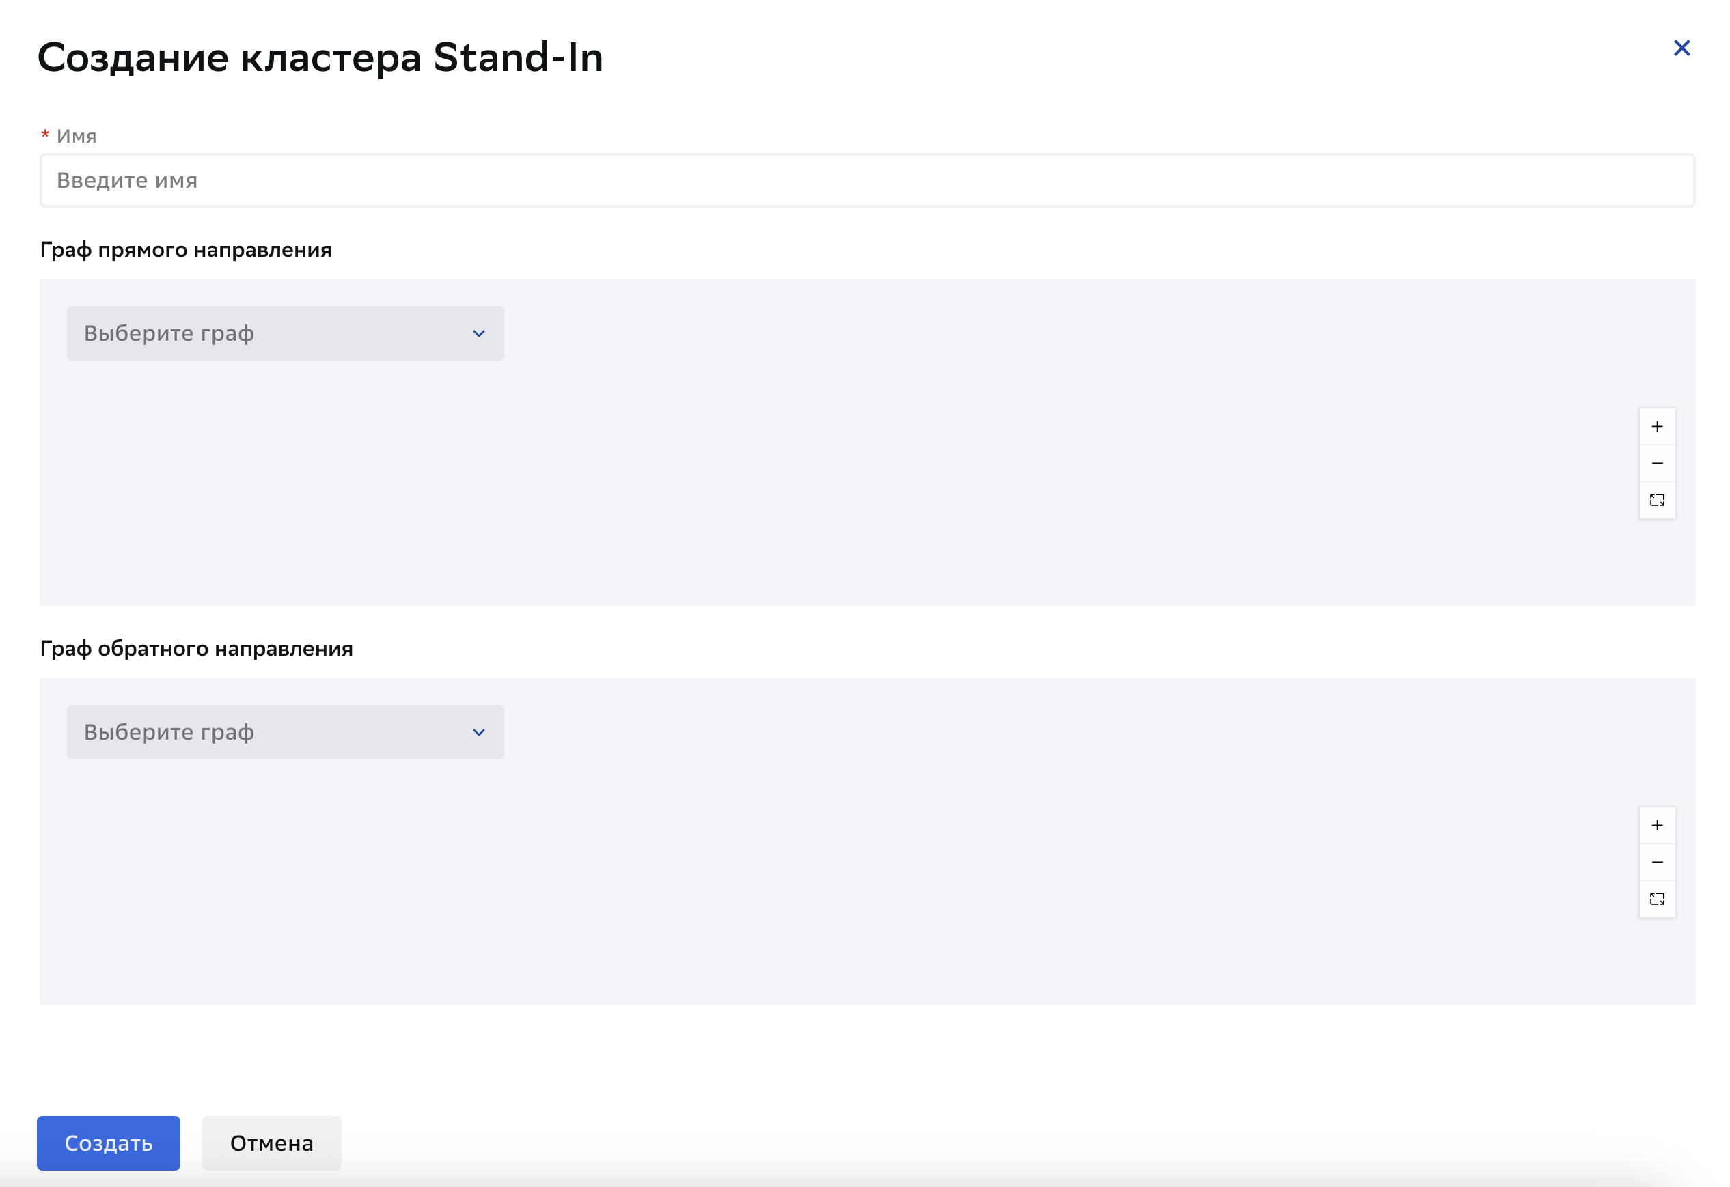The image size is (1730, 1187).
Task: Zoom out on the forward direction graph
Action: [1657, 463]
